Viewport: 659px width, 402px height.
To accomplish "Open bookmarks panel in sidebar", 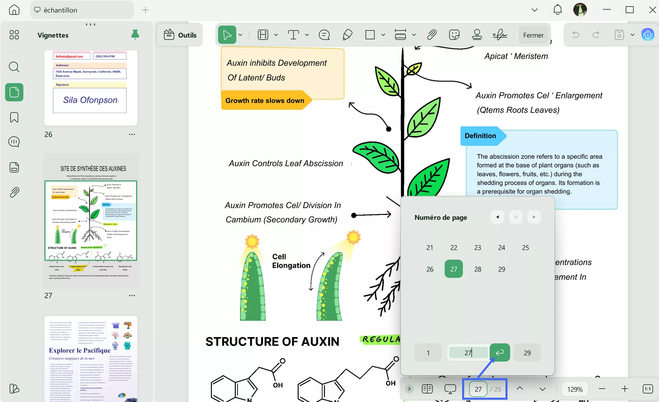I will click(14, 117).
